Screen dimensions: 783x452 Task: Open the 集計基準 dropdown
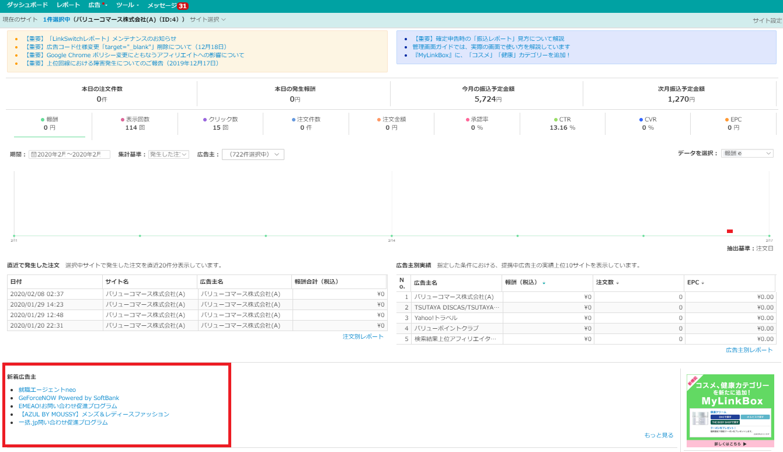pos(169,155)
